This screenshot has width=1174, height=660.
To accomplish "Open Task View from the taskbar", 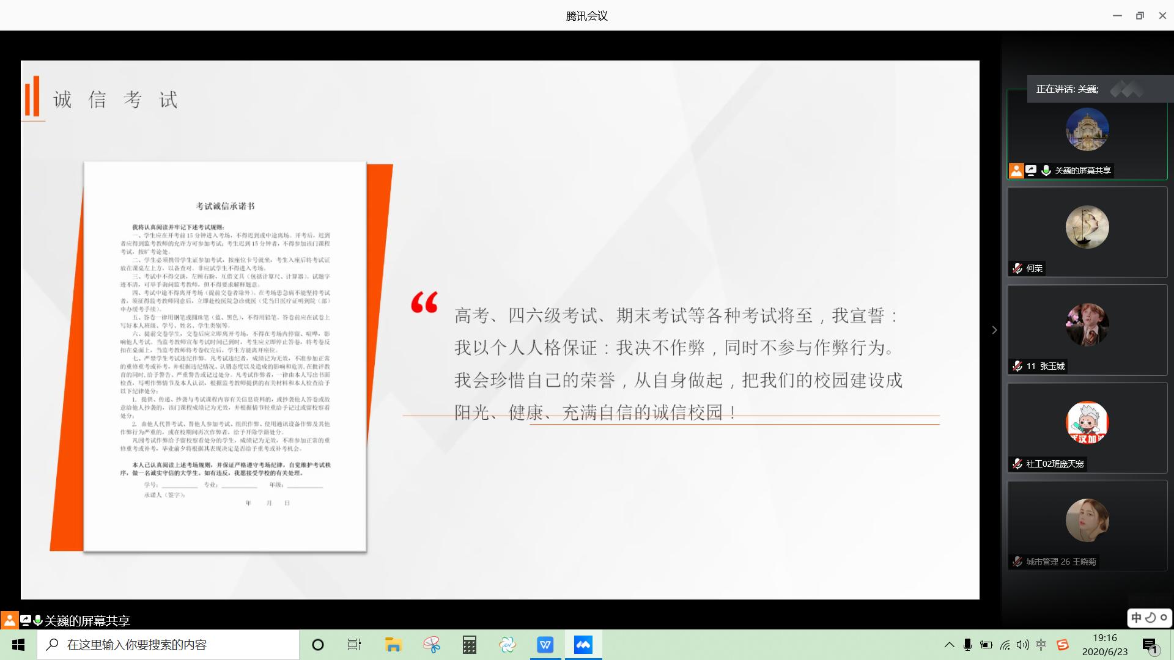I will coord(355,645).
